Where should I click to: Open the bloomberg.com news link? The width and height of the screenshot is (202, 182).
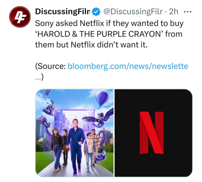pyautogui.click(x=128, y=66)
